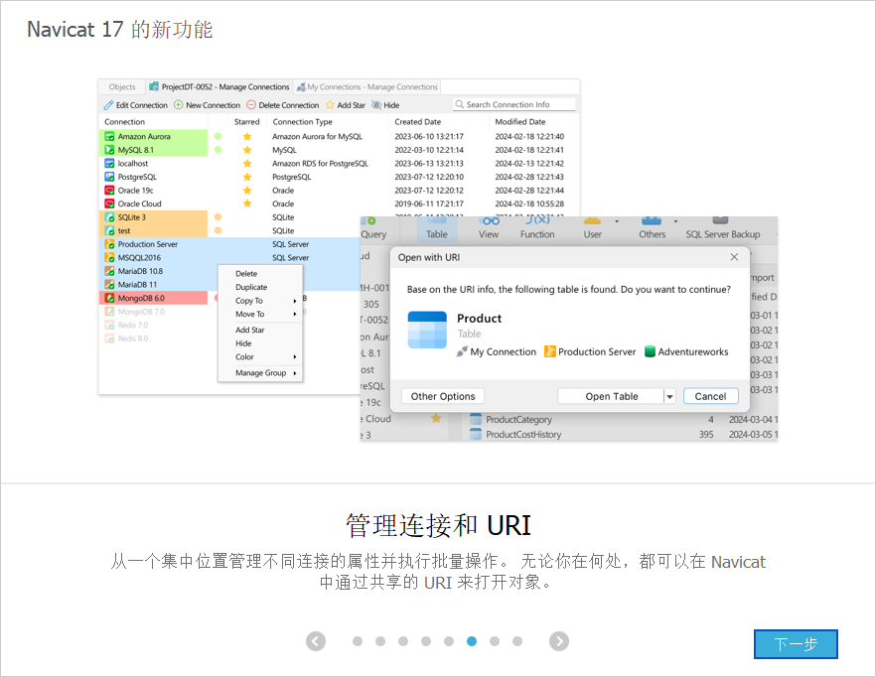Screen dimensions: 876x677
Task: Choose Hide in the context menu
Action: tap(260, 343)
